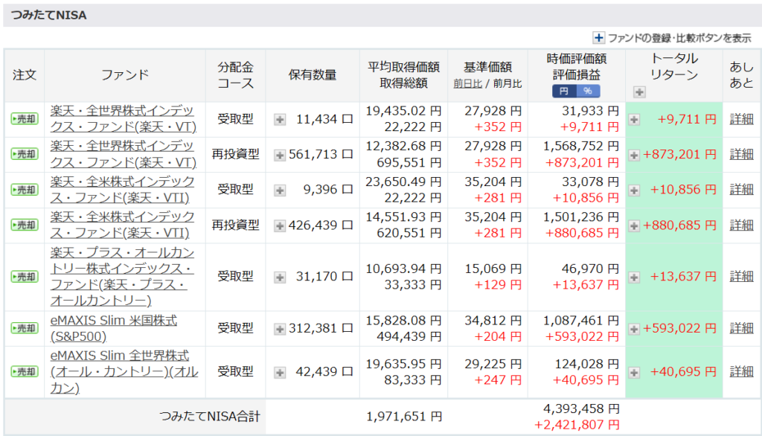
Task: Expand holdings detail beside 42,439 口
Action: pyautogui.click(x=280, y=372)
